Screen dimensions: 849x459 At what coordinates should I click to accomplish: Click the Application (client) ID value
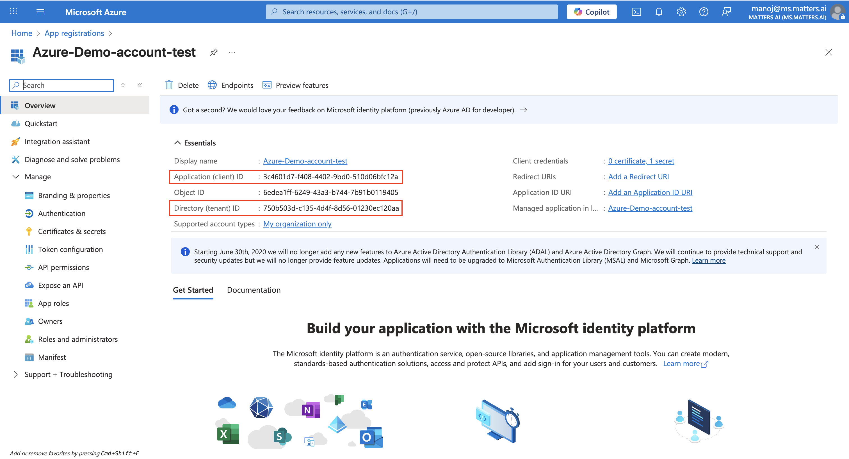pos(330,177)
